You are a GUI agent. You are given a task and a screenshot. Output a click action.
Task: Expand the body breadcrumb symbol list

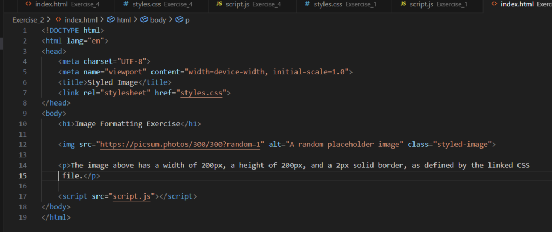(x=158, y=20)
